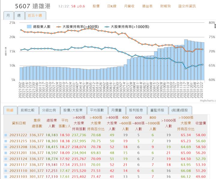
Task: Click the date cell 20231222
Action: [18, 135]
